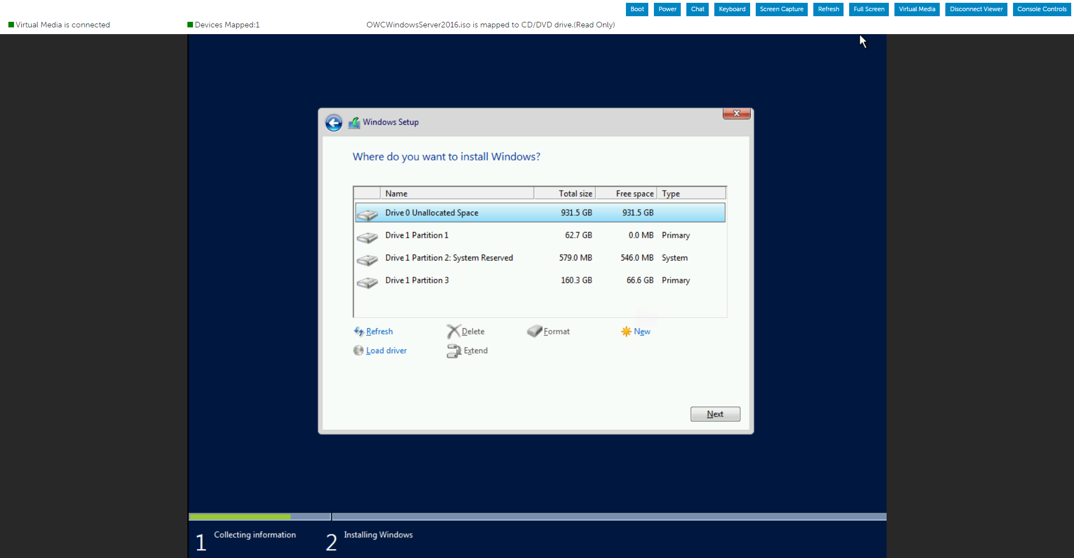This screenshot has height=558, width=1074.
Task: Click the Delete X icon
Action: point(453,332)
